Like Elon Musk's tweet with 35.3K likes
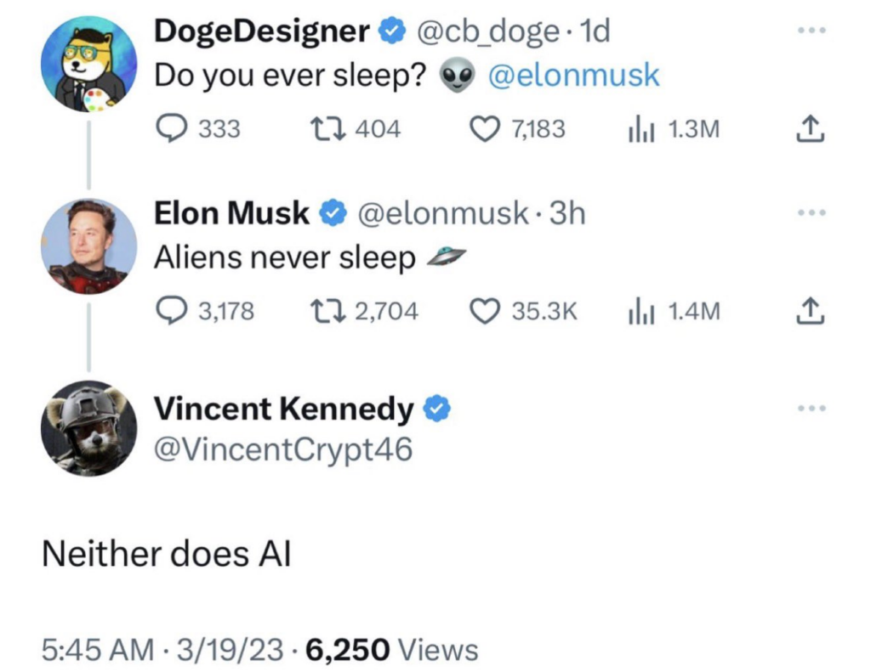 point(484,311)
